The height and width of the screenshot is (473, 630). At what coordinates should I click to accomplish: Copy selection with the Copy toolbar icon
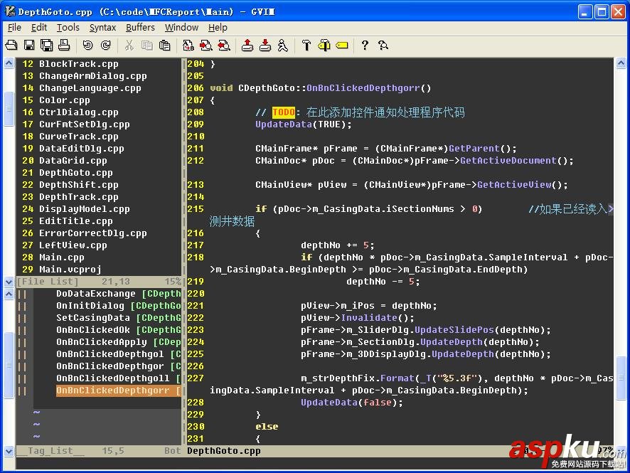point(147,46)
